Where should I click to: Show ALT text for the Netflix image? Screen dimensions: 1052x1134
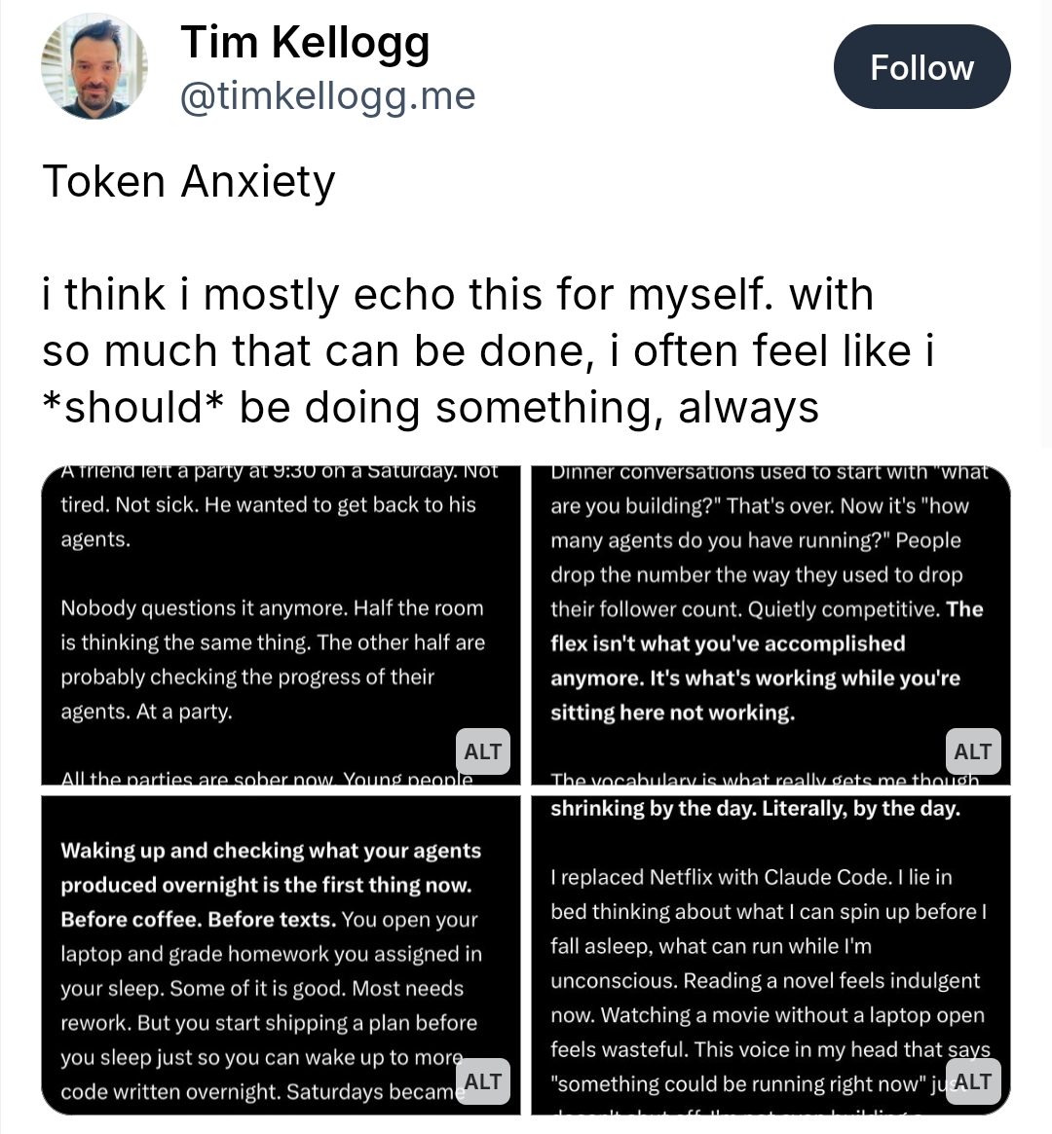tap(972, 1081)
